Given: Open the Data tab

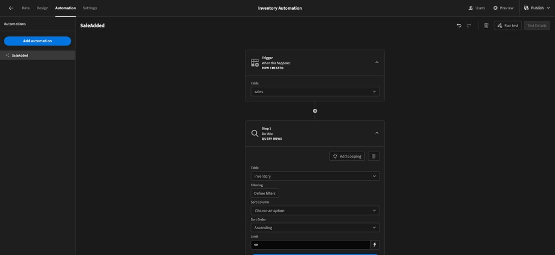Looking at the screenshot, I should (x=25, y=8).
